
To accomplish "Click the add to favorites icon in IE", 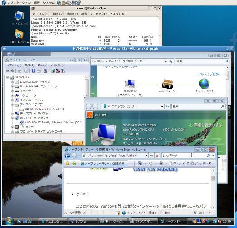I will pyautogui.click(x=74, y=163).
